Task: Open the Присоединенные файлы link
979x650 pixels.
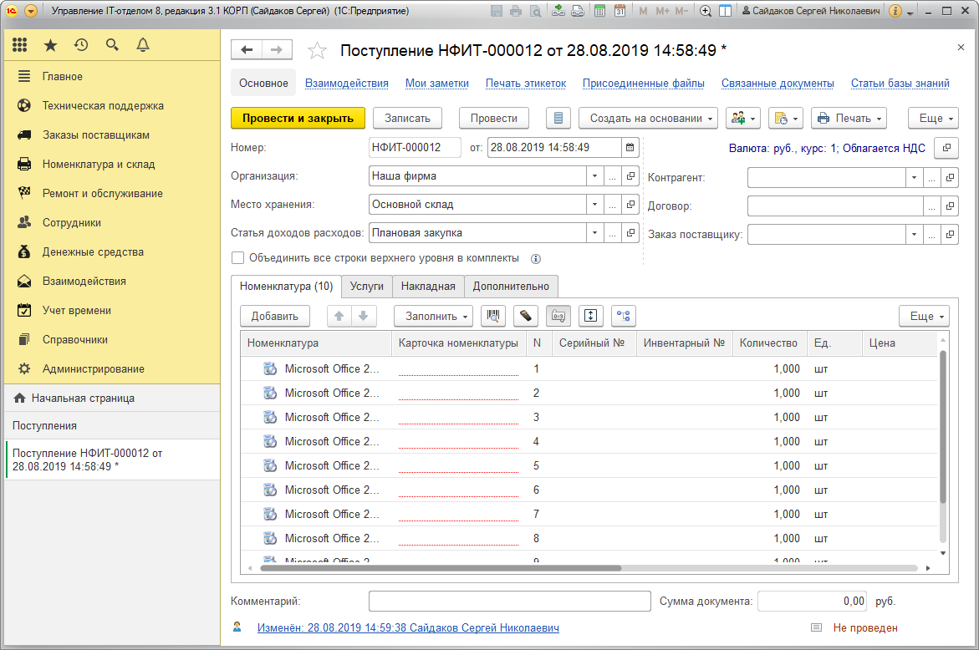Action: 643,84
